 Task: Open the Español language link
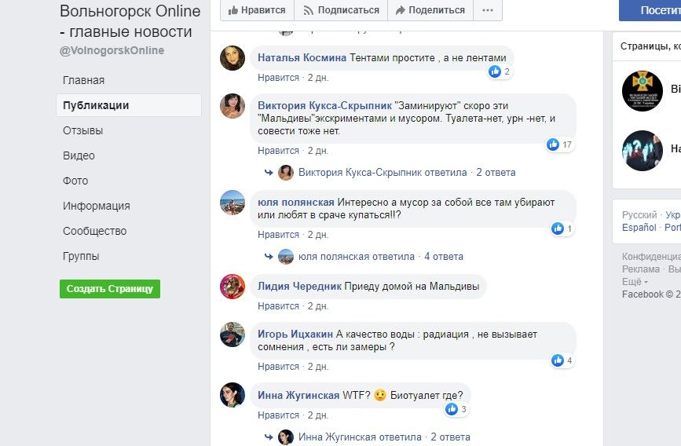coord(639,228)
